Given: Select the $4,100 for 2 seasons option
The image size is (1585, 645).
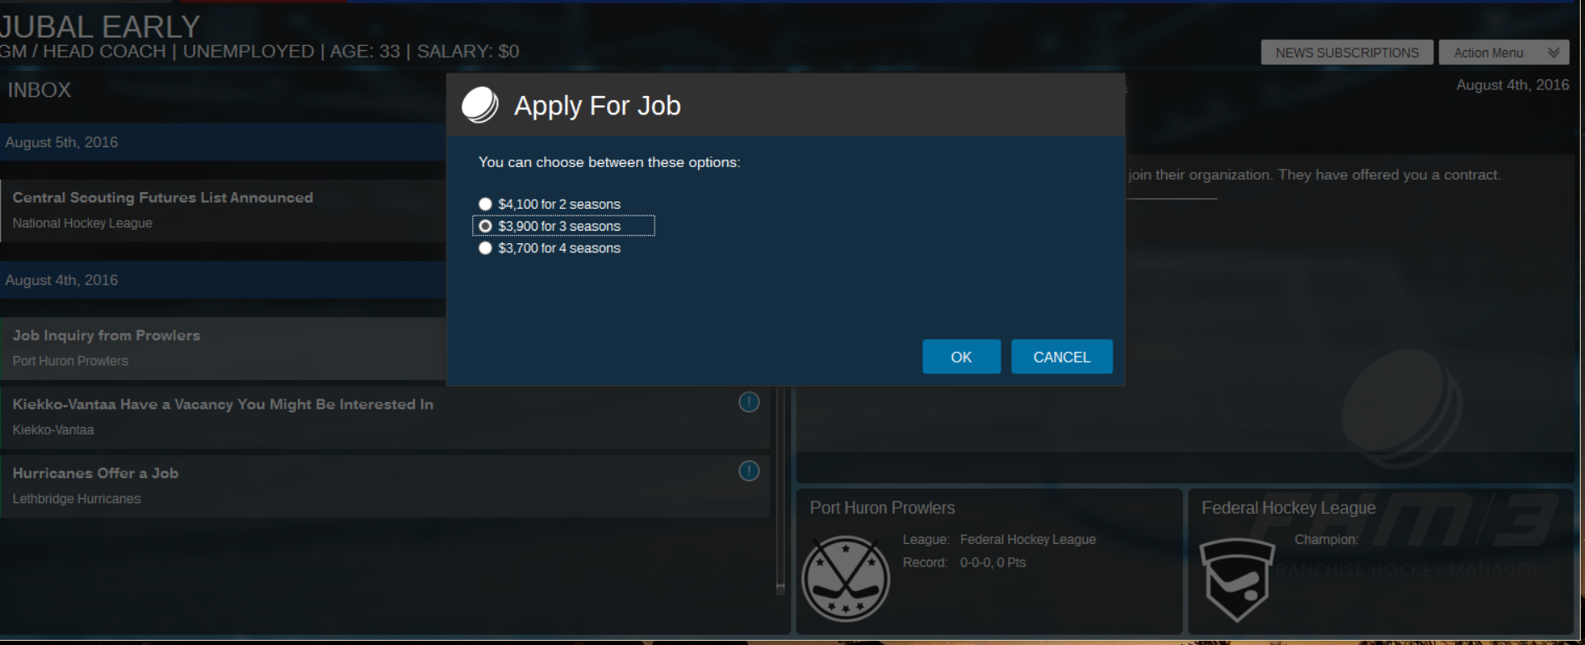Looking at the screenshot, I should tap(485, 204).
